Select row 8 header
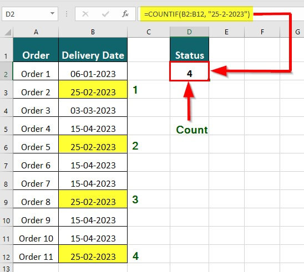The height and width of the screenshot is (272, 304). point(6,181)
